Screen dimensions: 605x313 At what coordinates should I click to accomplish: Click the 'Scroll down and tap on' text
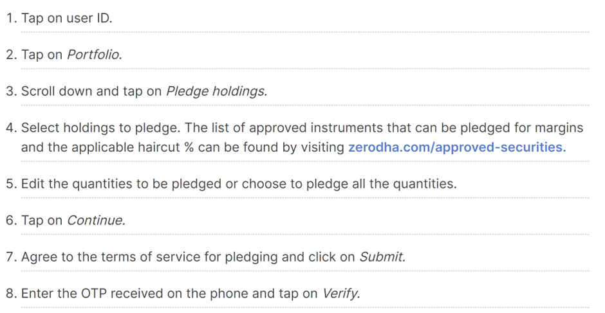coord(91,91)
